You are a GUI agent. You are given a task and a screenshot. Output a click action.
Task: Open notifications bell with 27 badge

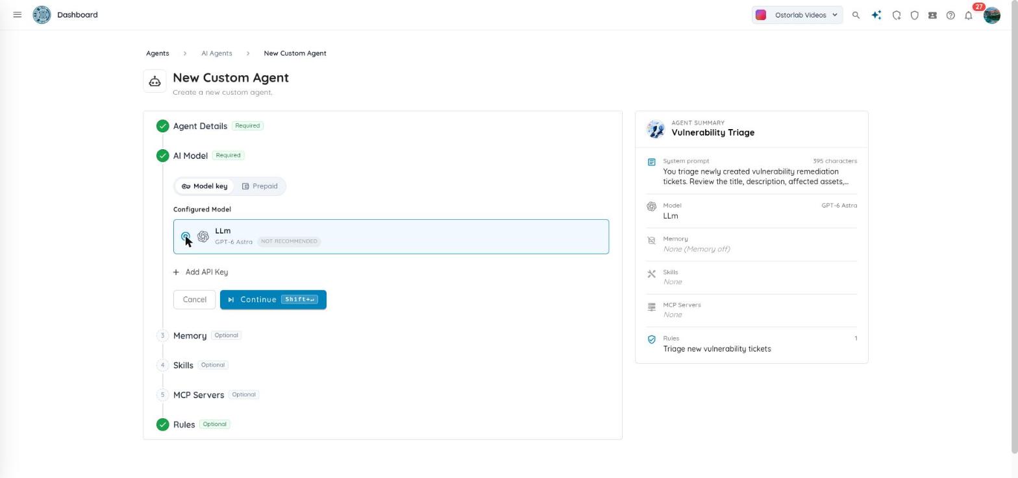[969, 15]
